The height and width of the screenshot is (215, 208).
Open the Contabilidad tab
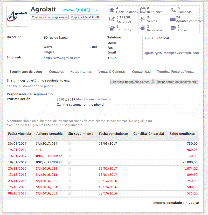pyautogui.click(x=141, y=72)
